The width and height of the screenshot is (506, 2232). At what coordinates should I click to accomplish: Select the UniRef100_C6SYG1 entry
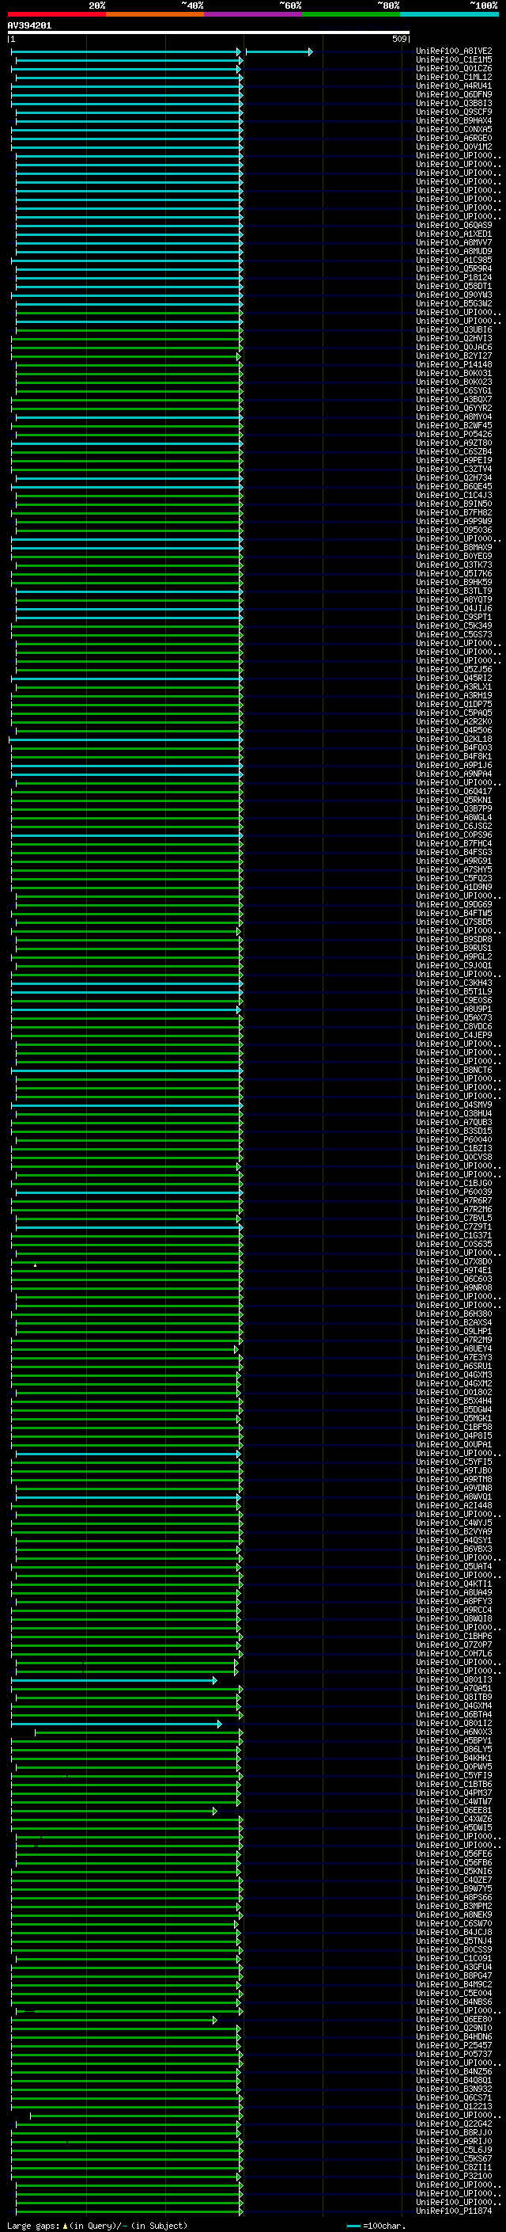click(454, 391)
